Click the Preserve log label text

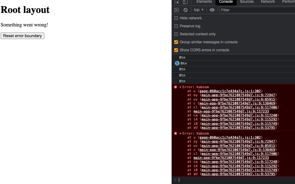pyautogui.click(x=190, y=26)
